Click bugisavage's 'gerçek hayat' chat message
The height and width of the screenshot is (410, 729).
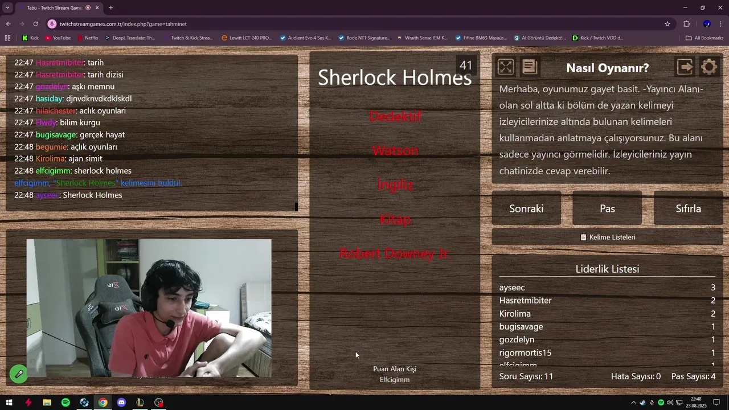102,135
